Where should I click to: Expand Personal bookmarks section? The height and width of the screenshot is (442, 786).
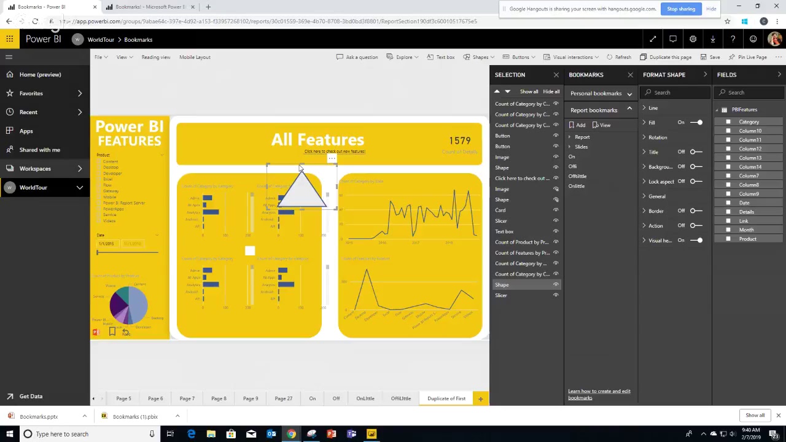pyautogui.click(x=629, y=94)
